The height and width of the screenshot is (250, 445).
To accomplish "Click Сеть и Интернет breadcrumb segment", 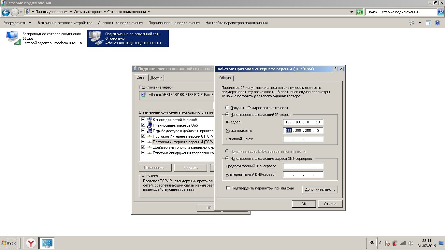I will (88, 12).
